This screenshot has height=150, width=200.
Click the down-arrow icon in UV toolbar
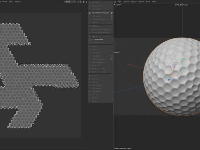(86, 2)
